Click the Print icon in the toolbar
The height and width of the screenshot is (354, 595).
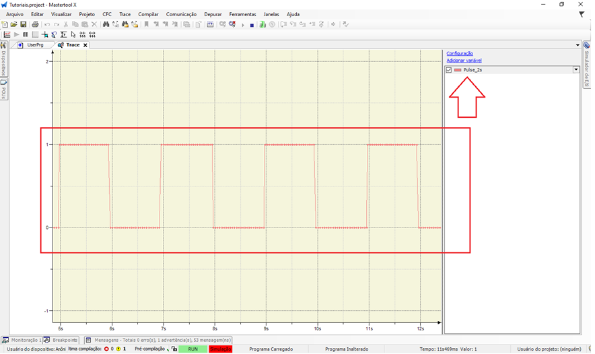[x=35, y=24]
